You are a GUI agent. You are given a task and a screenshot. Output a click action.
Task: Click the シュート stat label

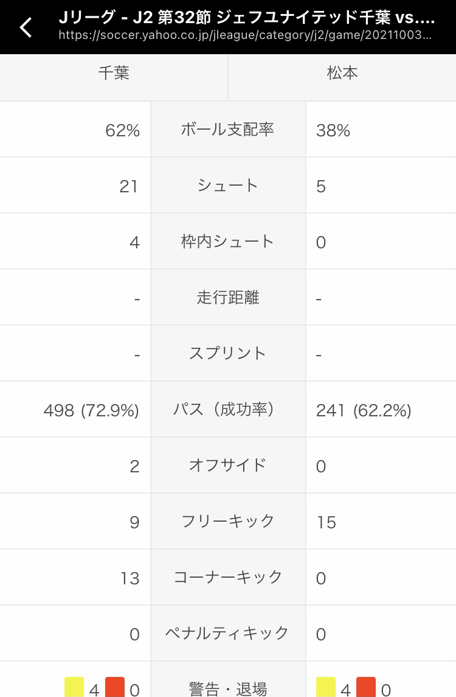(x=228, y=186)
